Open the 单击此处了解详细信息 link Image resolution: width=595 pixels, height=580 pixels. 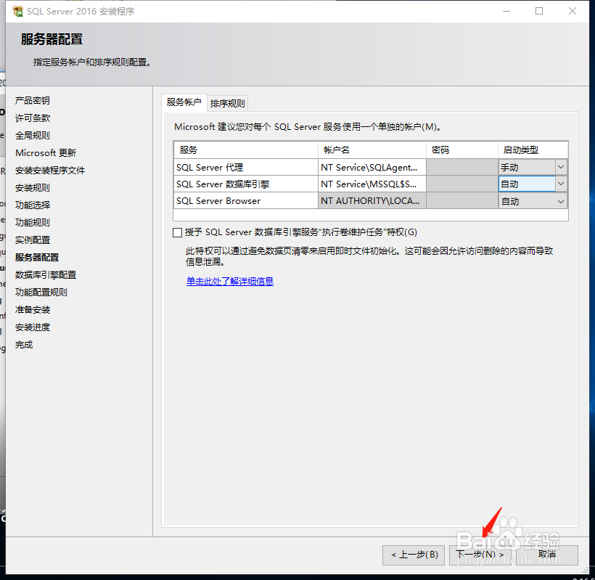230,281
